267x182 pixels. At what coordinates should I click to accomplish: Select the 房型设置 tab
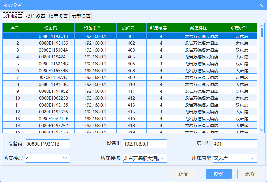(x=81, y=16)
